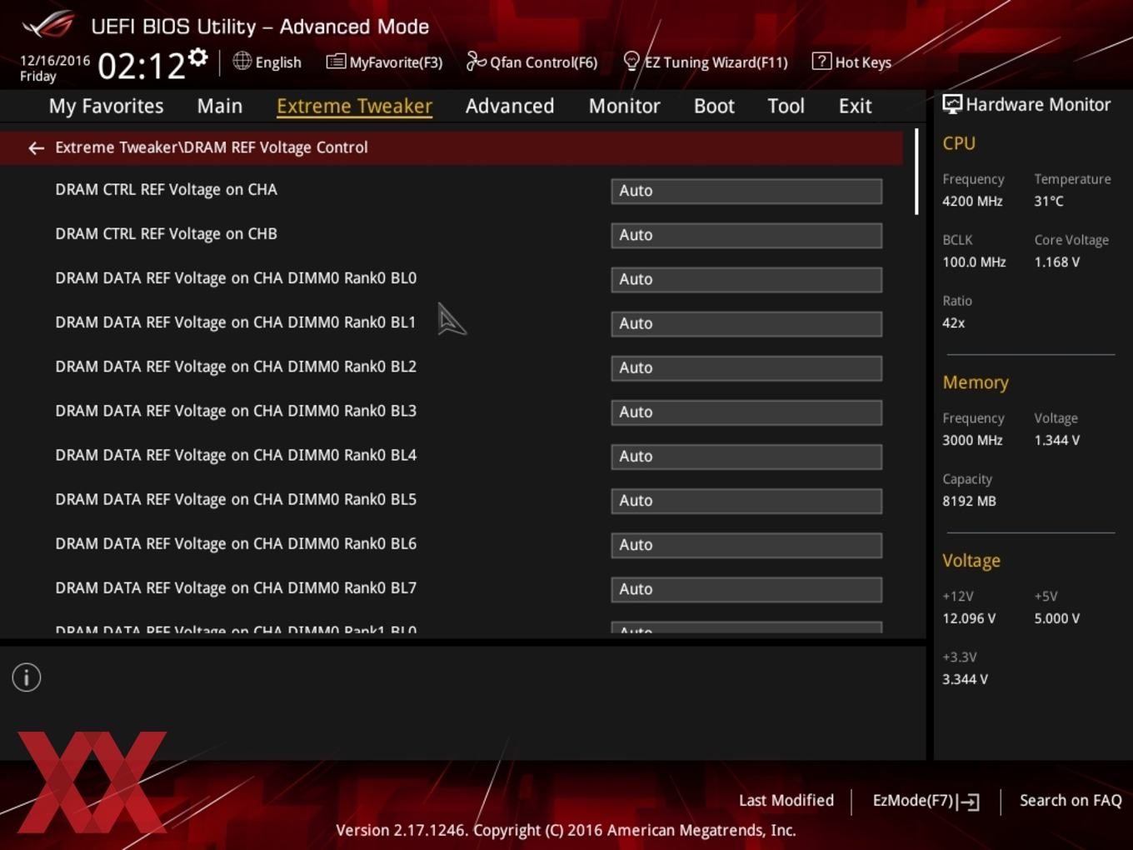This screenshot has width=1133, height=850.
Task: Show Hot Keys question mark icon
Action: pyautogui.click(x=821, y=61)
